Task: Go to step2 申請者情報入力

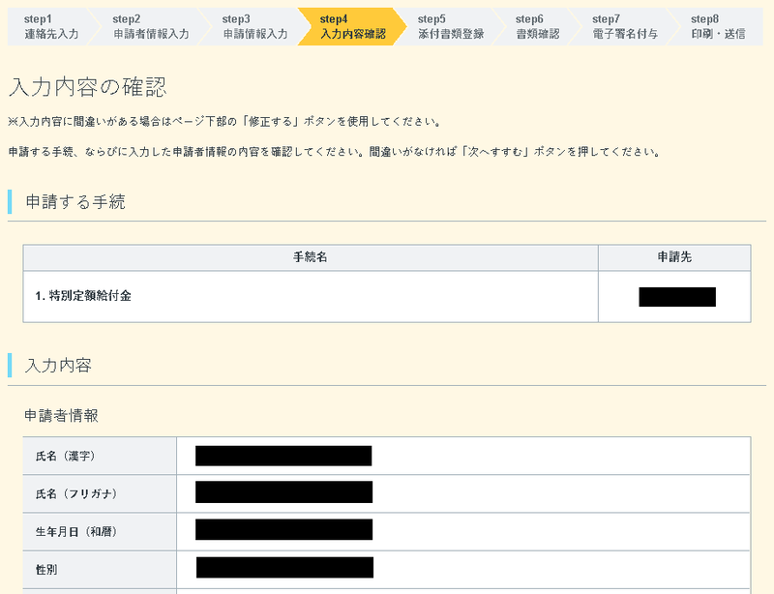Action: [151, 27]
